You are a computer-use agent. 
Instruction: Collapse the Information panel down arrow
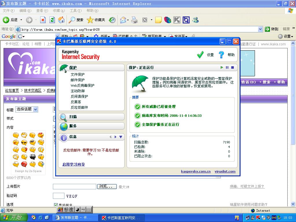[x=121, y=137]
